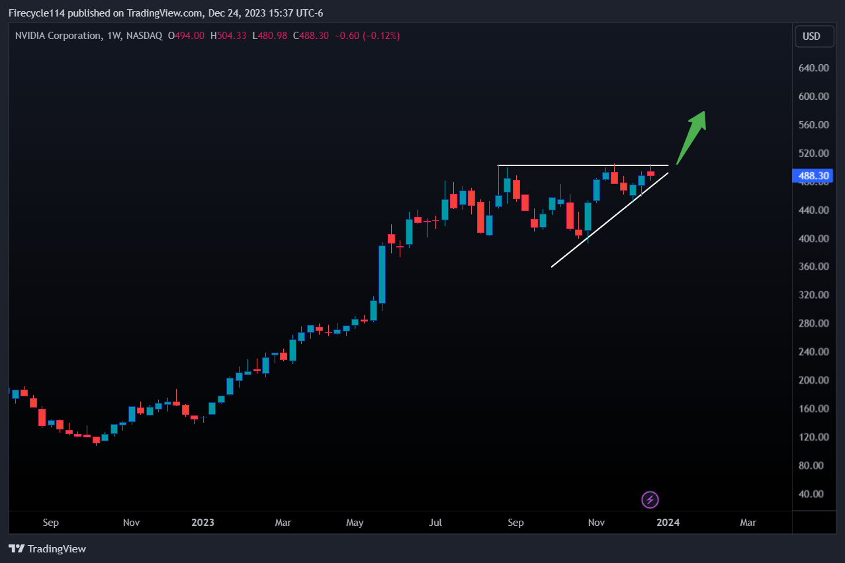Click the TradingView logo at the bottom

pyautogui.click(x=47, y=548)
